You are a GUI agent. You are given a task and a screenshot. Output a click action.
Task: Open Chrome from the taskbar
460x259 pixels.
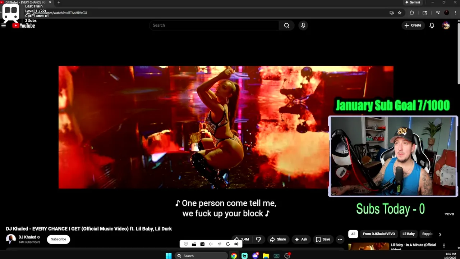[234, 256]
